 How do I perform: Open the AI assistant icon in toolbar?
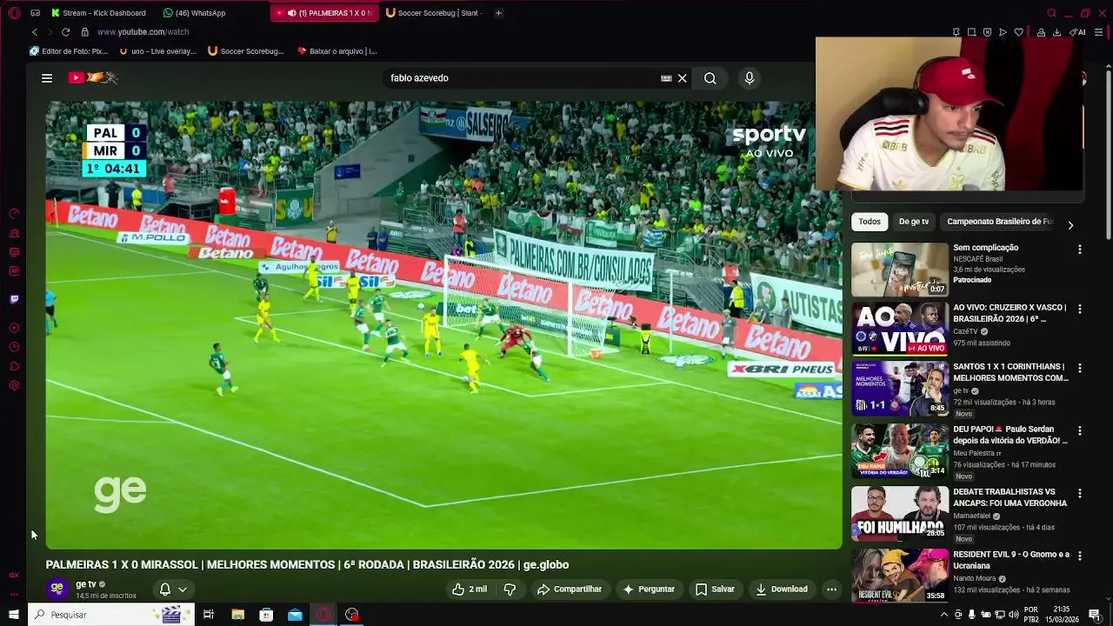[1078, 32]
